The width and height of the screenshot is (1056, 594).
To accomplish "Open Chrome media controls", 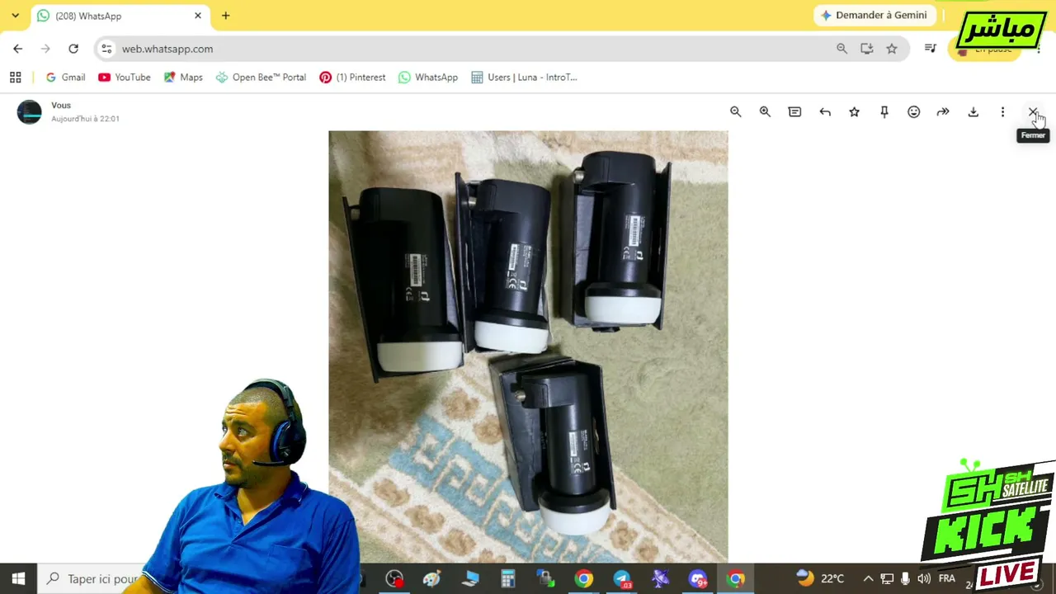I will coord(931,49).
